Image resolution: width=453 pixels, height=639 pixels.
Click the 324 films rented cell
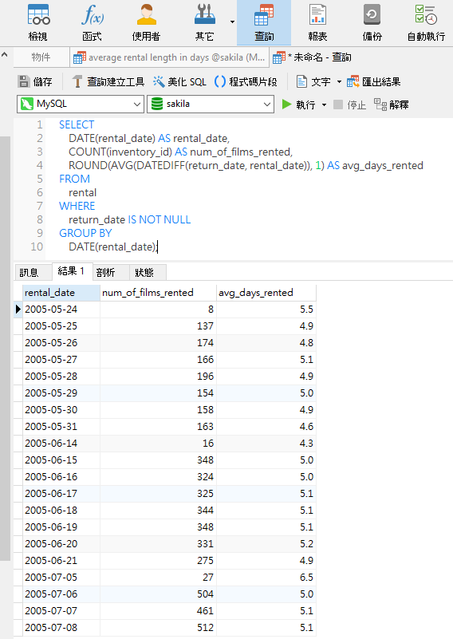point(158,476)
